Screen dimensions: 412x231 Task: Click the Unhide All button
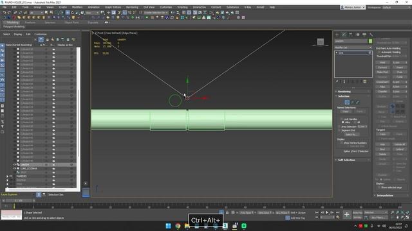399,144
